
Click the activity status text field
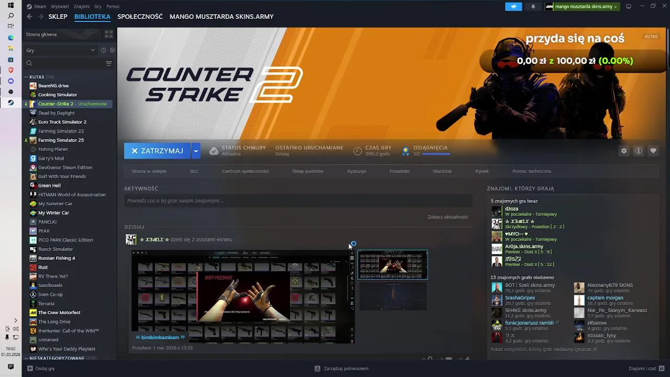click(x=298, y=201)
